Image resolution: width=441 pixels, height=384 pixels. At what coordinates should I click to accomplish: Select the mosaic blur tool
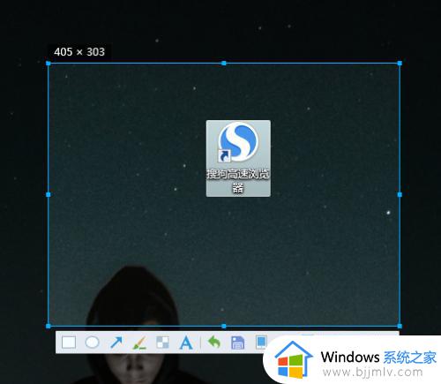pos(162,343)
